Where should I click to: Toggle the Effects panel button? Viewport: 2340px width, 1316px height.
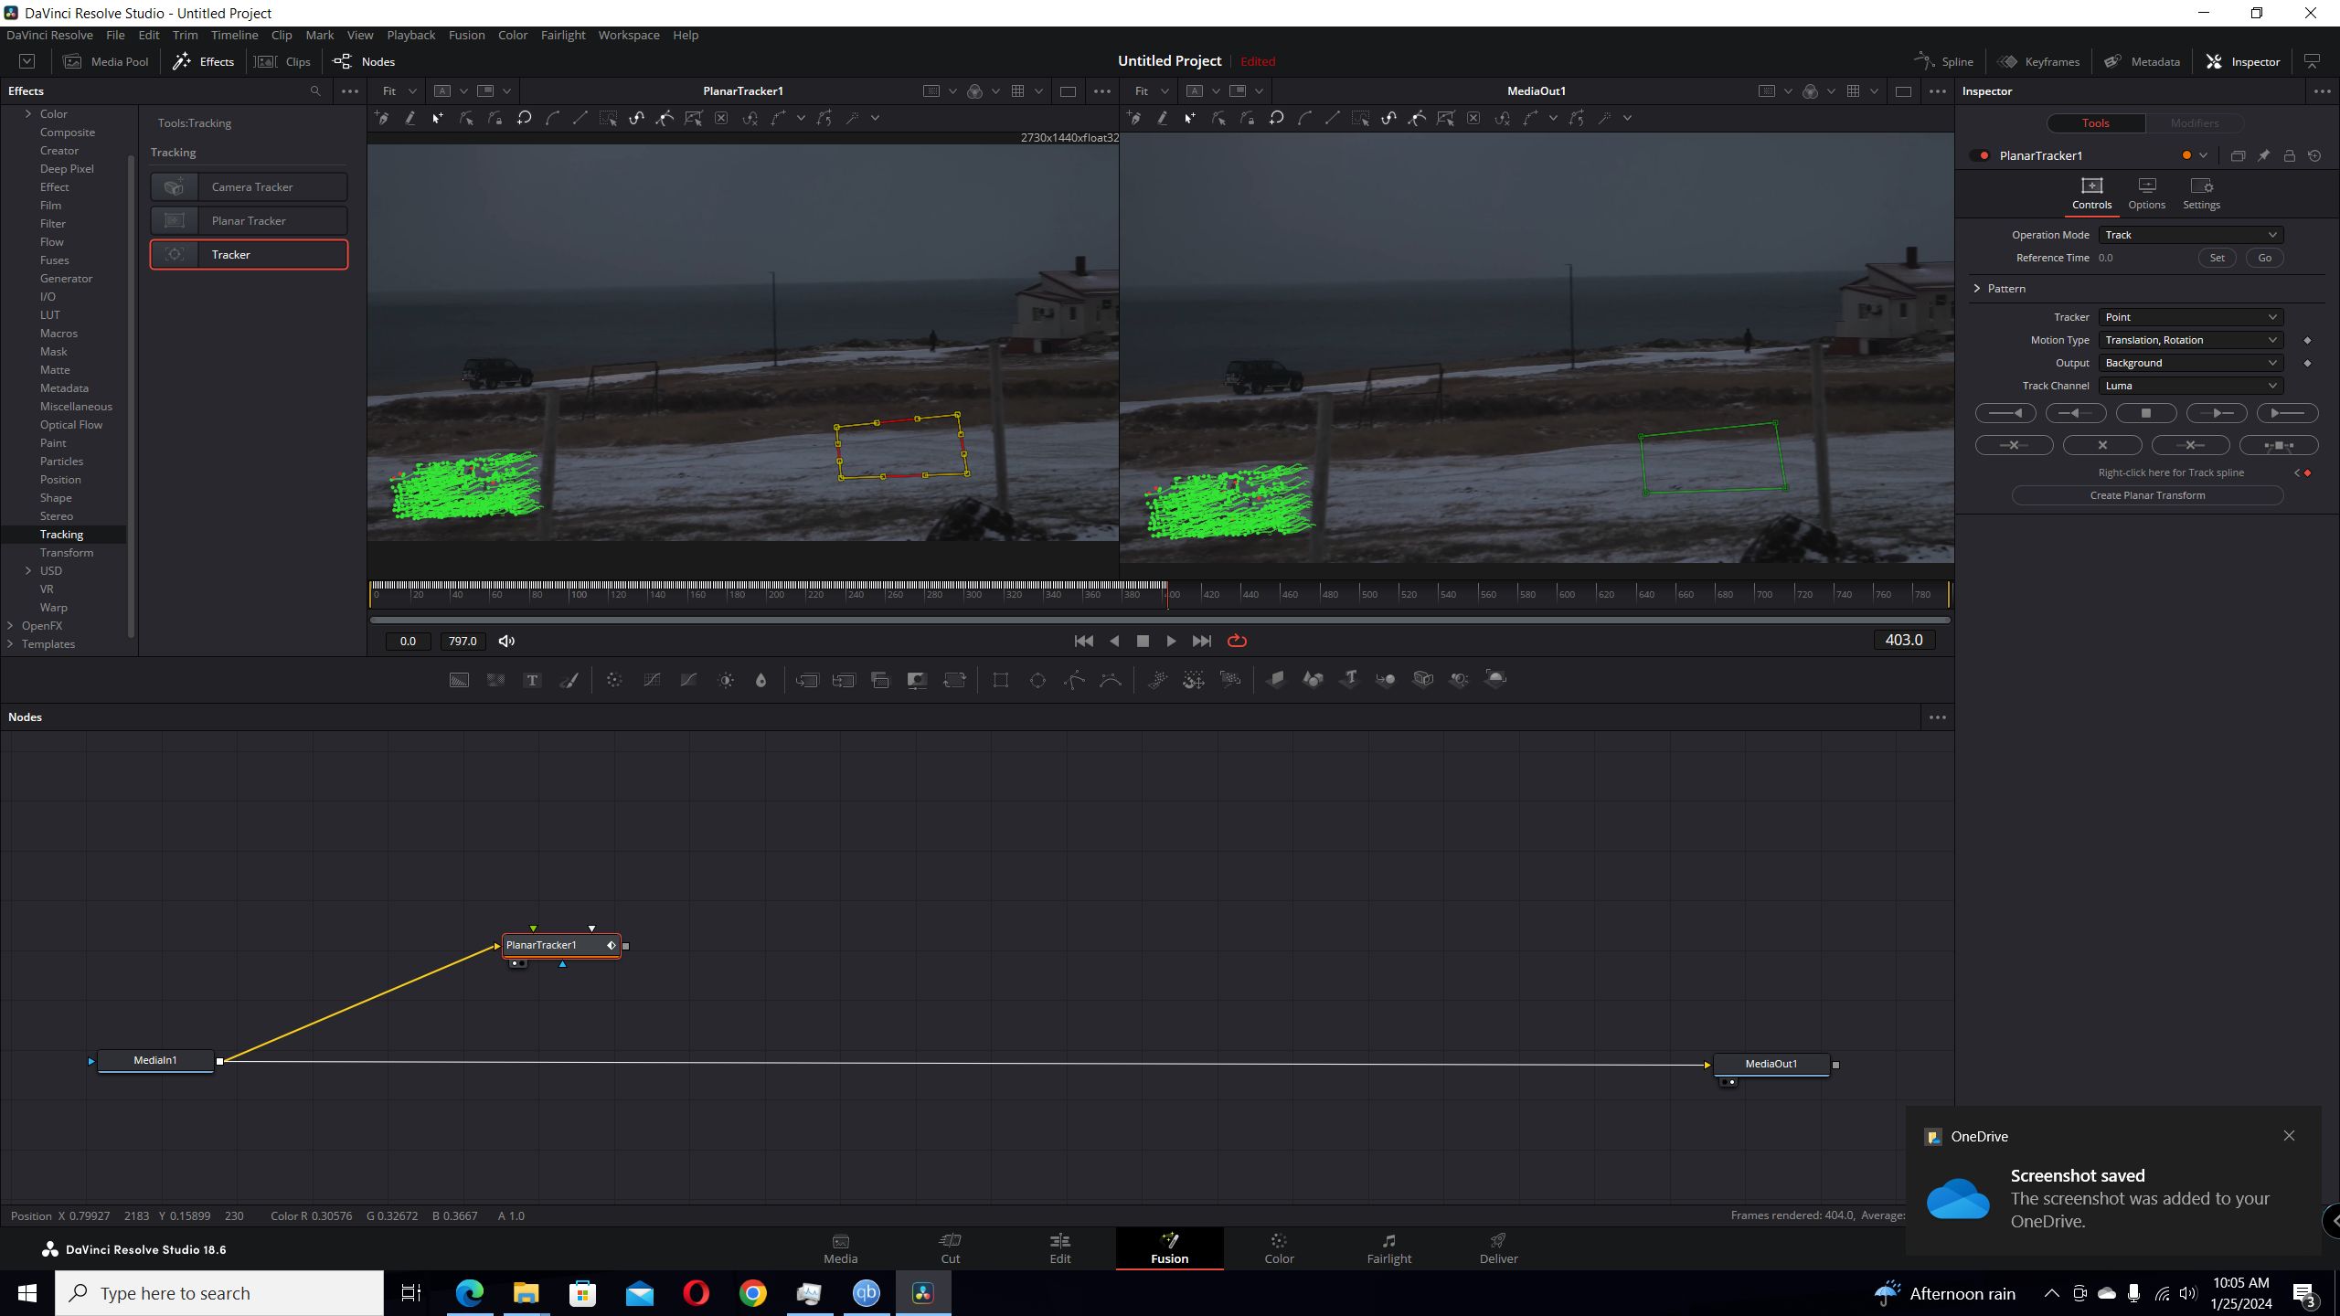(x=204, y=62)
